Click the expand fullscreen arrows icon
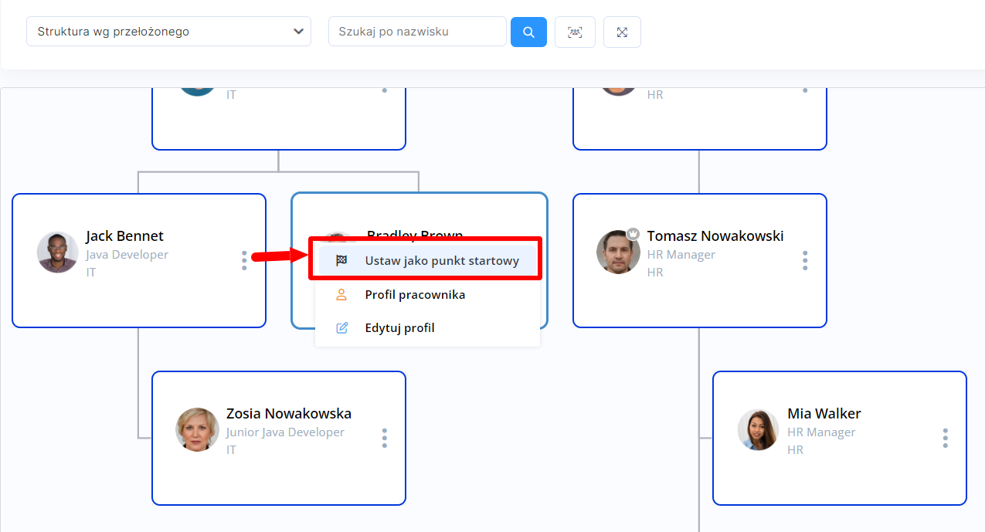The image size is (985, 532). coord(622,32)
